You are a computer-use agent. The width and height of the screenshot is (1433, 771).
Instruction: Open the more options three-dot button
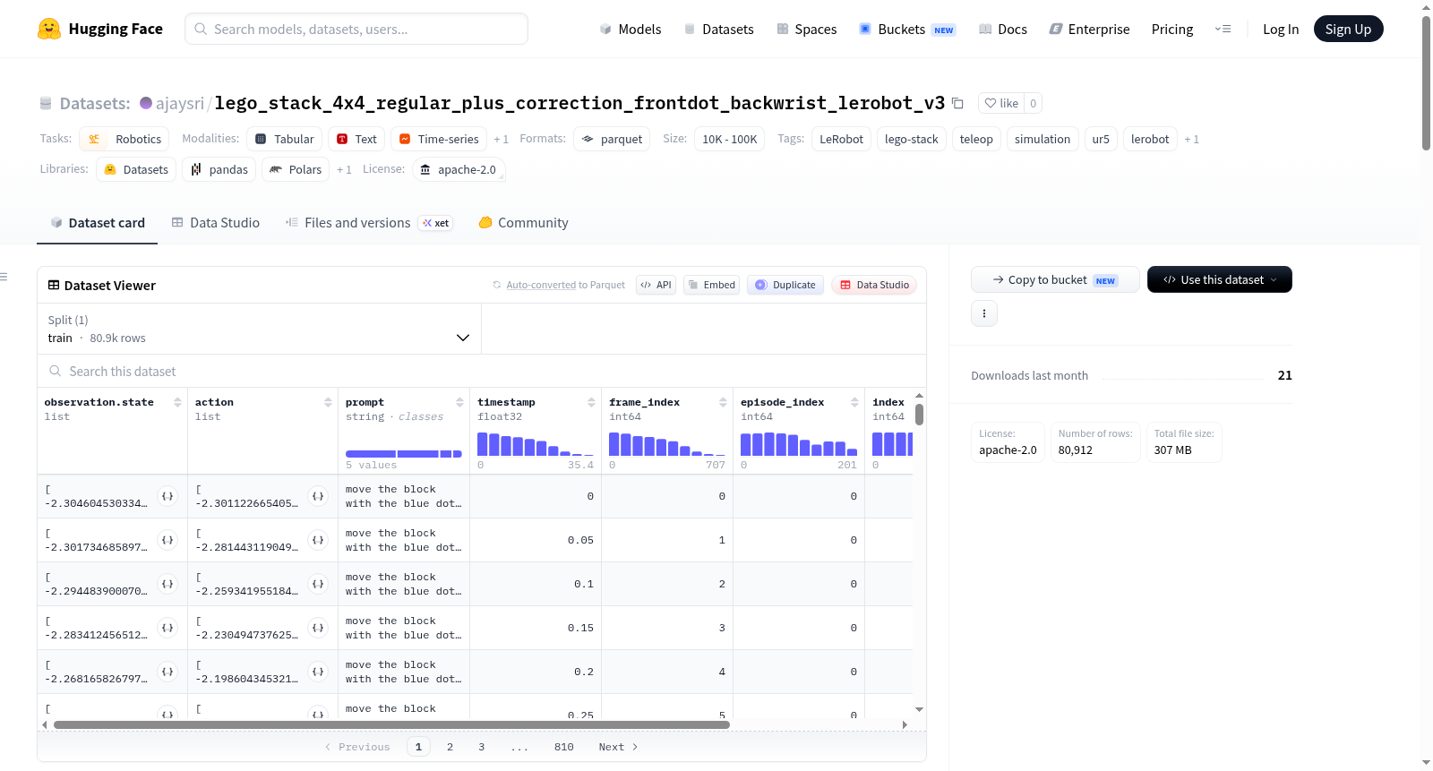(x=984, y=313)
